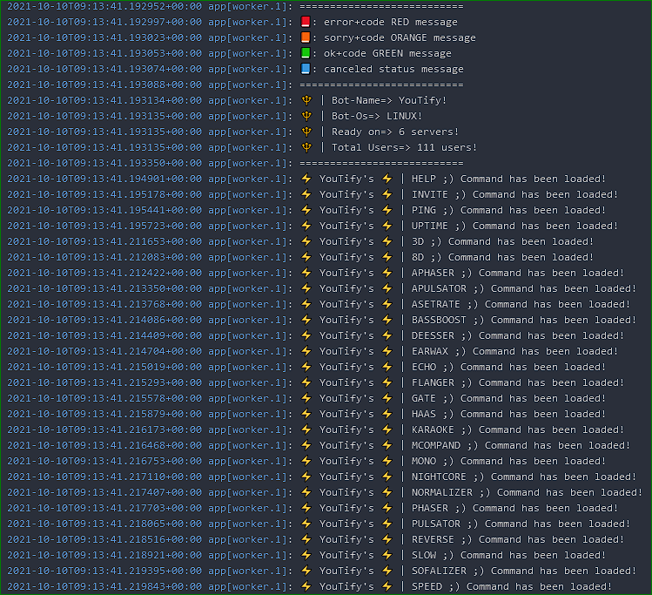Image resolution: width=652 pixels, height=595 pixels.
Task: Click the 'Ready on=> 6 servers!' text
Action: [x=395, y=132]
